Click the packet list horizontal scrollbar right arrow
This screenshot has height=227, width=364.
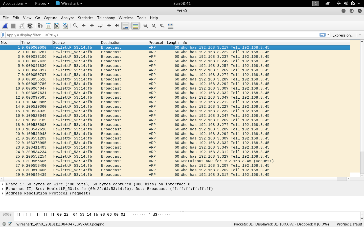pyautogui.click(x=348, y=179)
